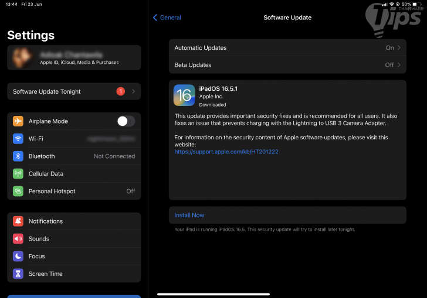Image resolution: width=427 pixels, height=298 pixels.
Task: Click the 50% battery percentage text
Action: (x=406, y=4)
